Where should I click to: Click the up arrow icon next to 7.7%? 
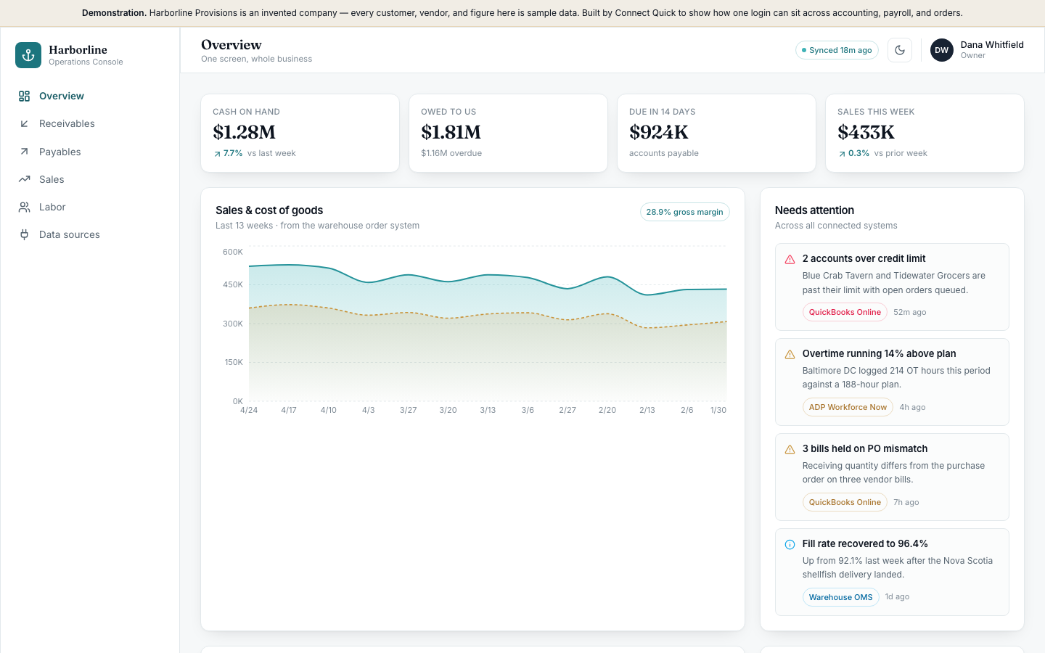217,154
